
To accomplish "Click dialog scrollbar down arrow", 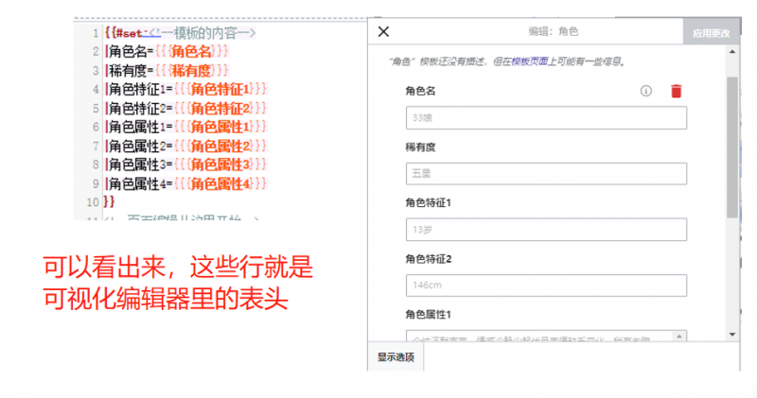I will [732, 335].
